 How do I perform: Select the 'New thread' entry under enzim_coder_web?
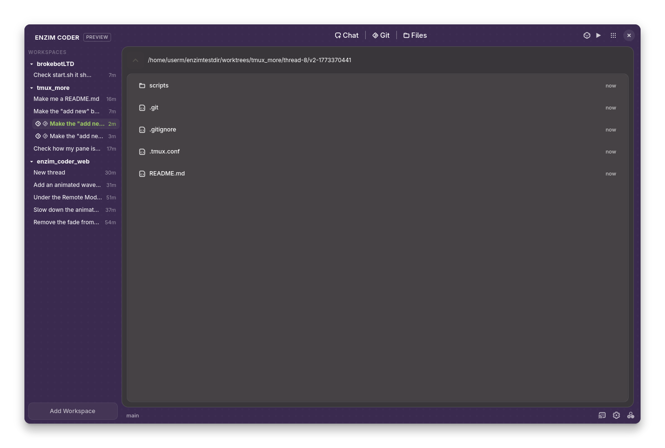coord(49,172)
